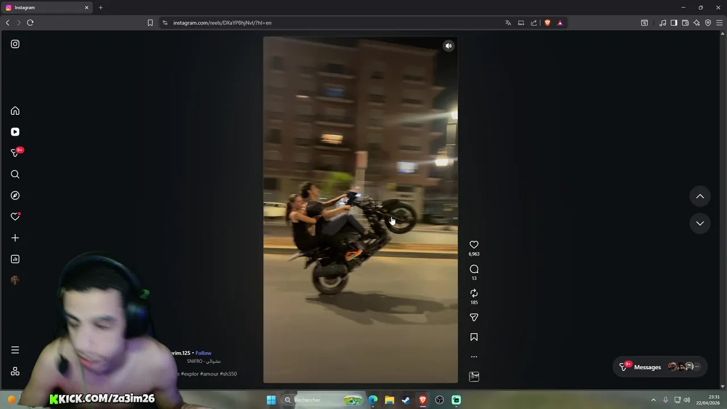This screenshot has height=409, width=727.
Task: Share the reel via send icon
Action: click(474, 318)
